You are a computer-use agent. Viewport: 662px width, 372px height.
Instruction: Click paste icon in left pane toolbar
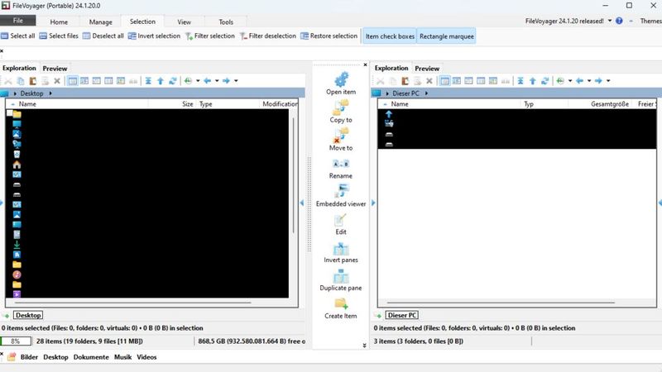tap(32, 81)
